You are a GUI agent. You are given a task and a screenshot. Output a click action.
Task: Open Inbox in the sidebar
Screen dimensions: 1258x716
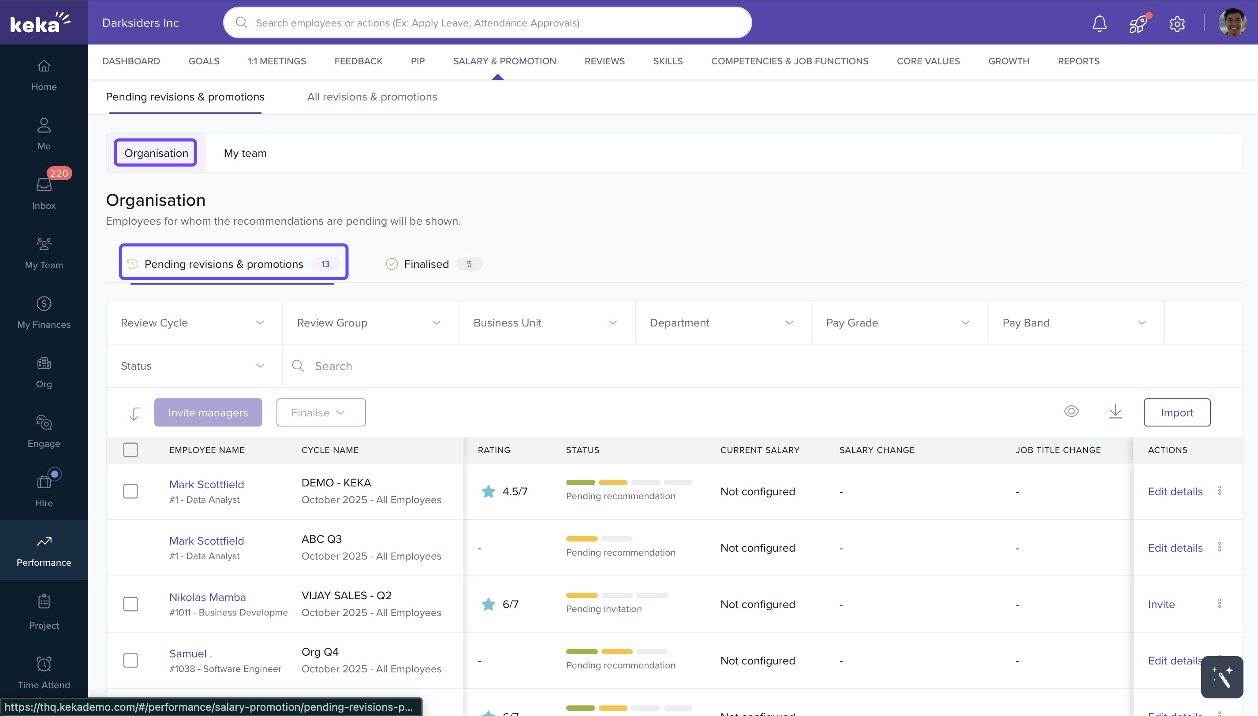point(44,192)
